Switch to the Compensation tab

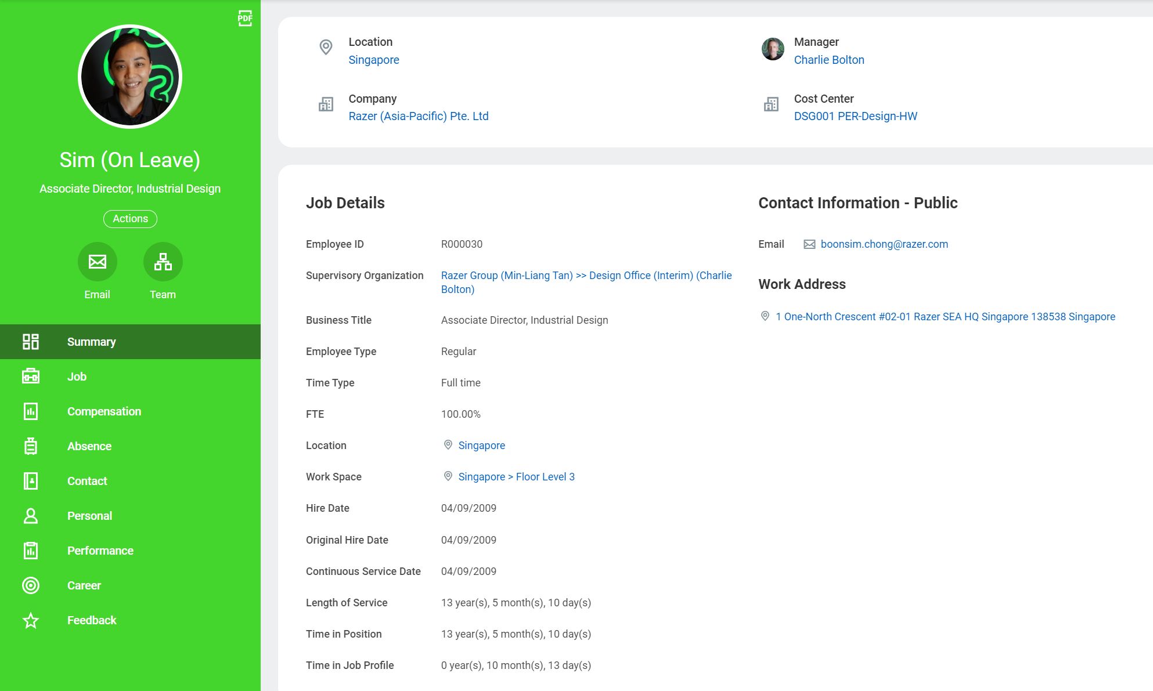coord(130,411)
